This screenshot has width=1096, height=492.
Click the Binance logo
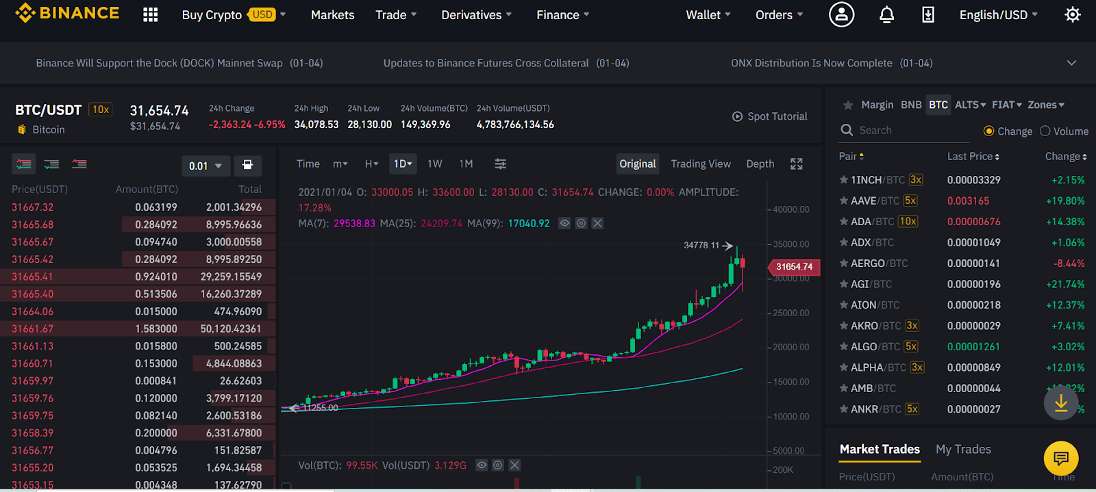point(67,13)
